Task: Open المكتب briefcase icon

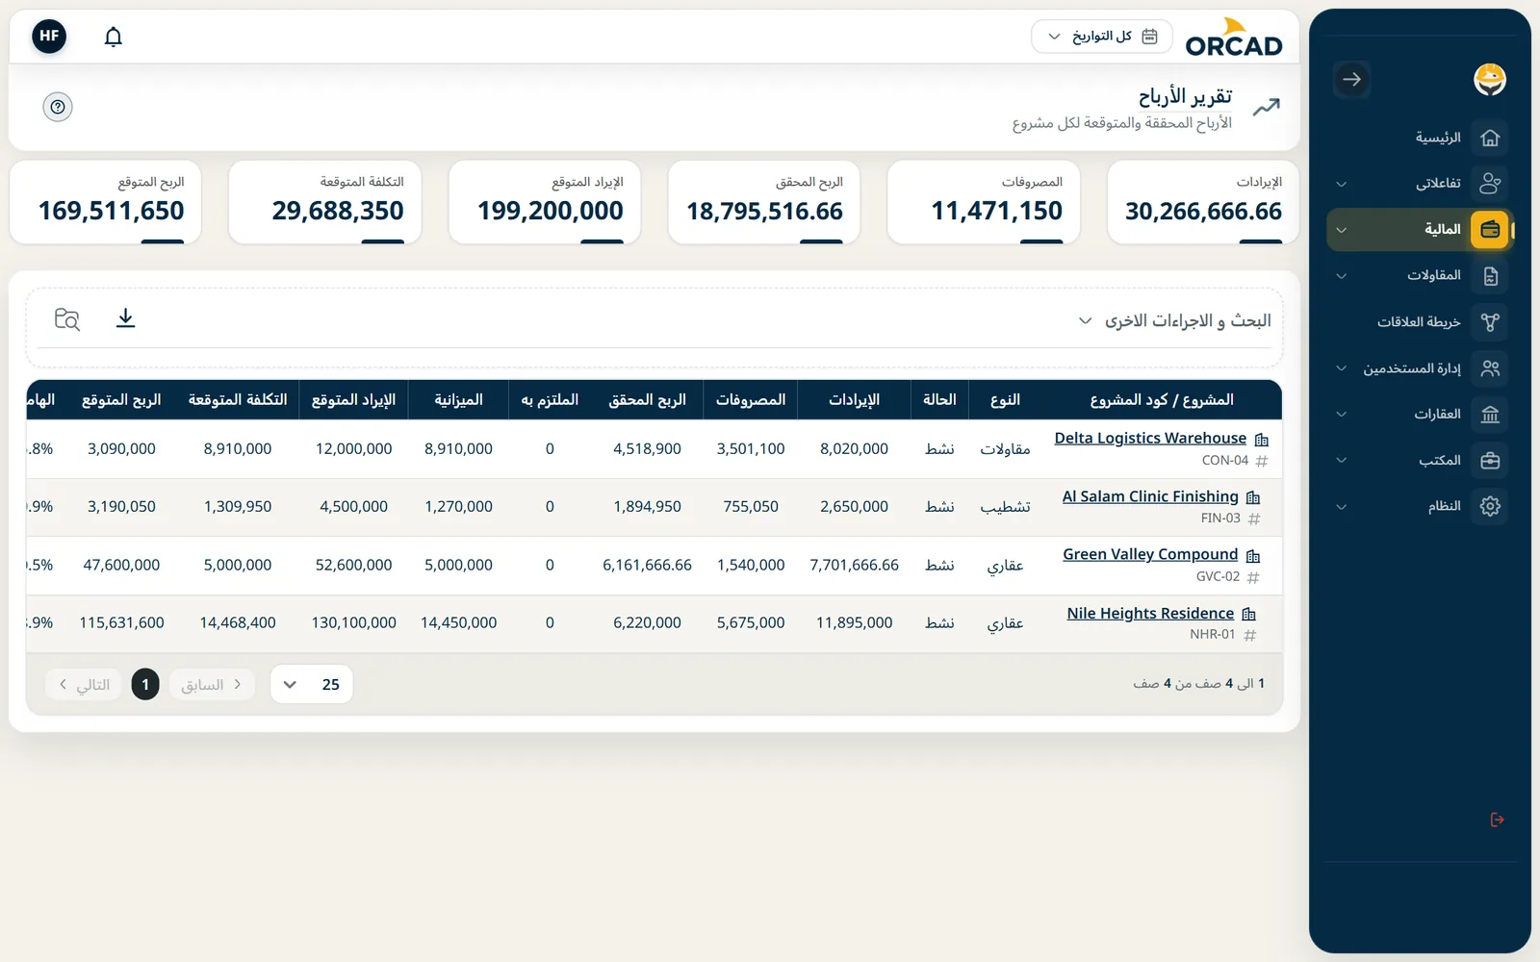Action: pyautogui.click(x=1490, y=461)
